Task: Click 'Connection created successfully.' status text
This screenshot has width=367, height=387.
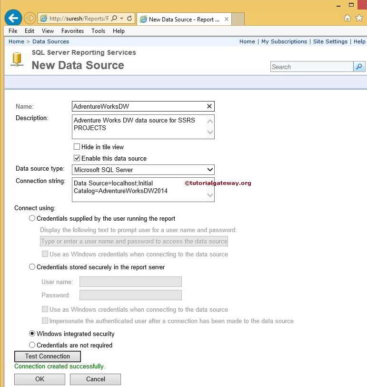Action: (x=60, y=366)
